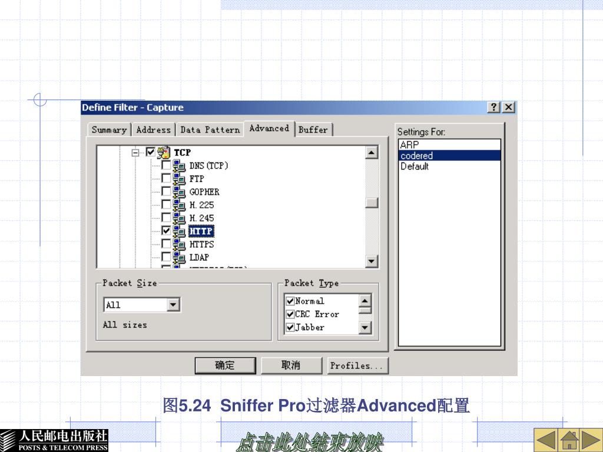This screenshot has height=452, width=603.
Task: Enable the LDAP checkbox
Action: click(166, 257)
